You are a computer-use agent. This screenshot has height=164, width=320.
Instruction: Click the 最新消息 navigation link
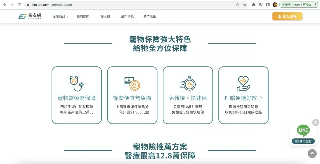point(127,16)
